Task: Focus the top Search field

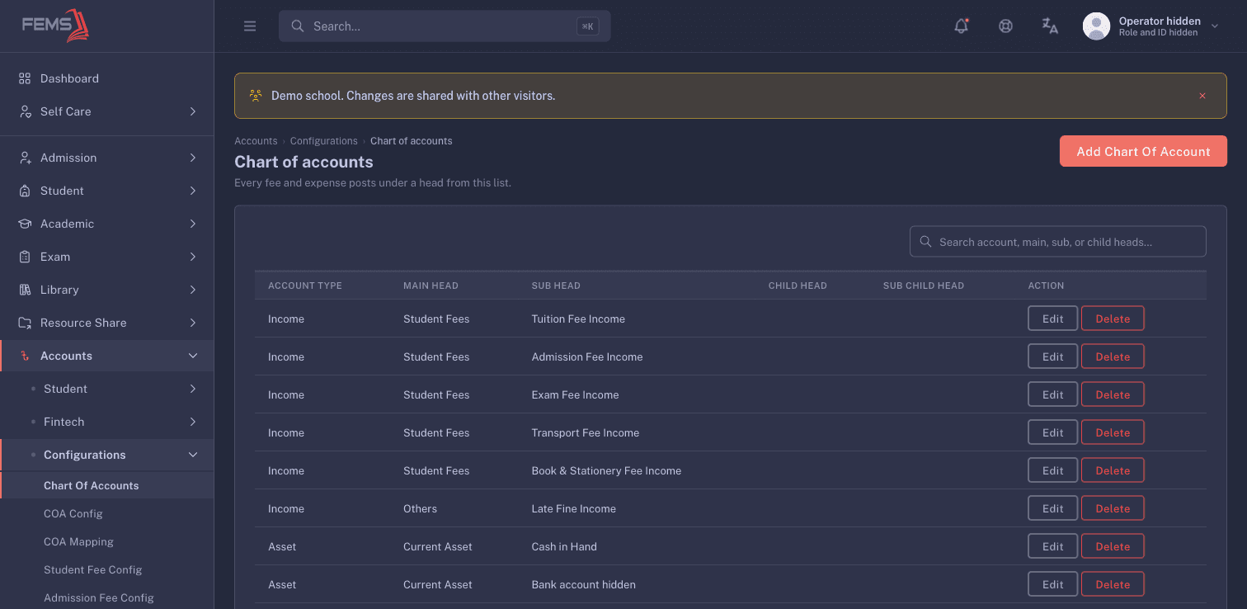Action: click(445, 26)
